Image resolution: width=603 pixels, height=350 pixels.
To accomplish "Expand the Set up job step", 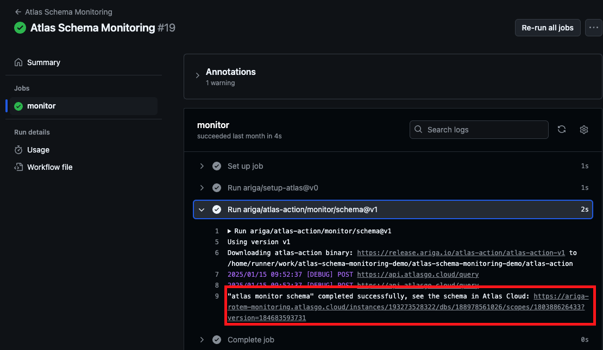I will (202, 166).
